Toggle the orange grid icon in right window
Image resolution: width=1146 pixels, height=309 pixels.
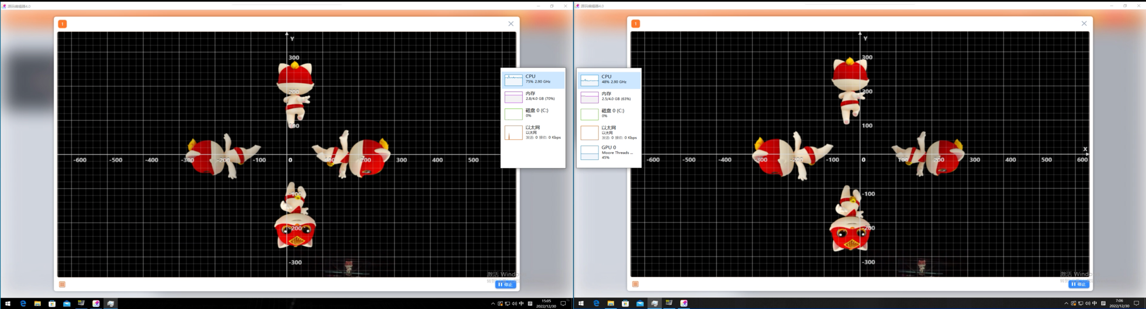coord(635,284)
